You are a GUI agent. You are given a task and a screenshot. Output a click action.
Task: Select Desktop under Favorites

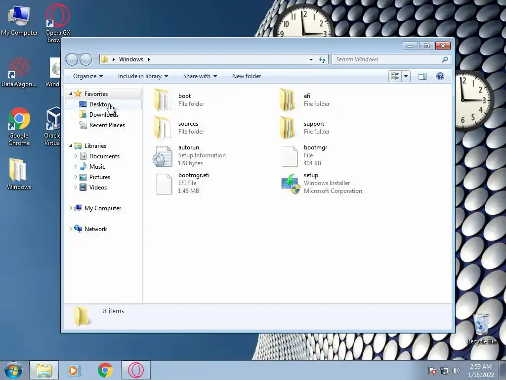tap(103, 104)
